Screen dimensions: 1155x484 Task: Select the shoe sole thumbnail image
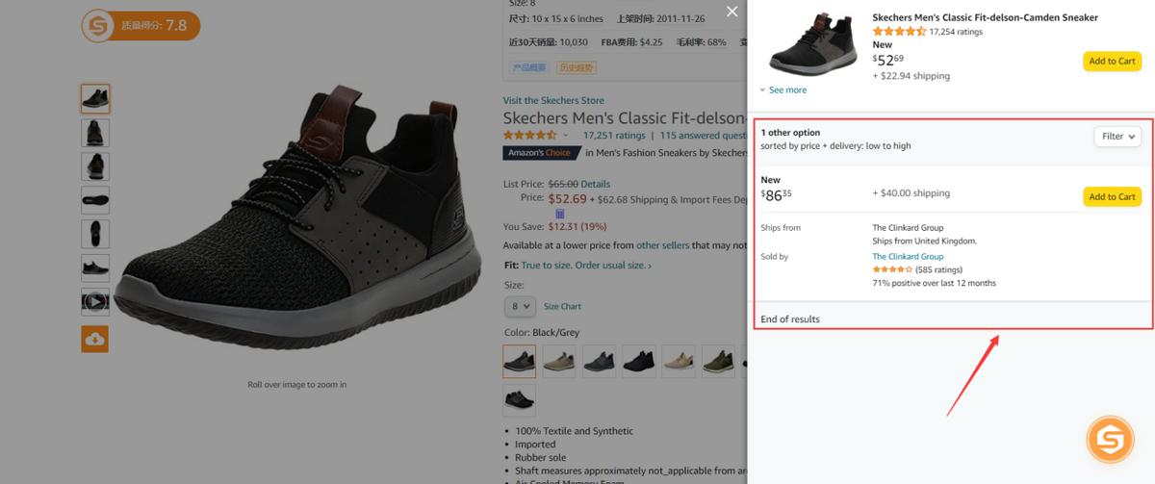pyautogui.click(x=95, y=200)
